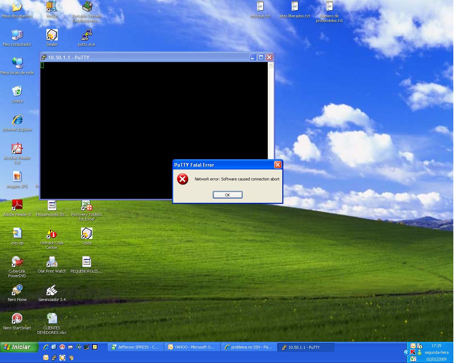459x363 pixels.
Task: Select the Acrobat Reader 5.0 icon
Action: [17, 153]
